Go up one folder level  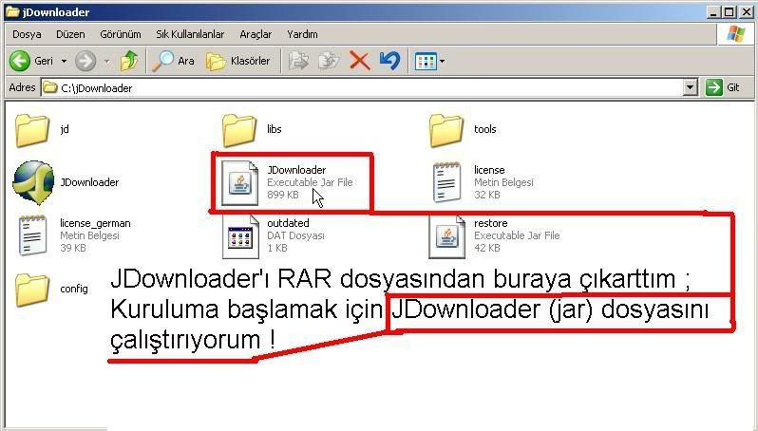129,61
